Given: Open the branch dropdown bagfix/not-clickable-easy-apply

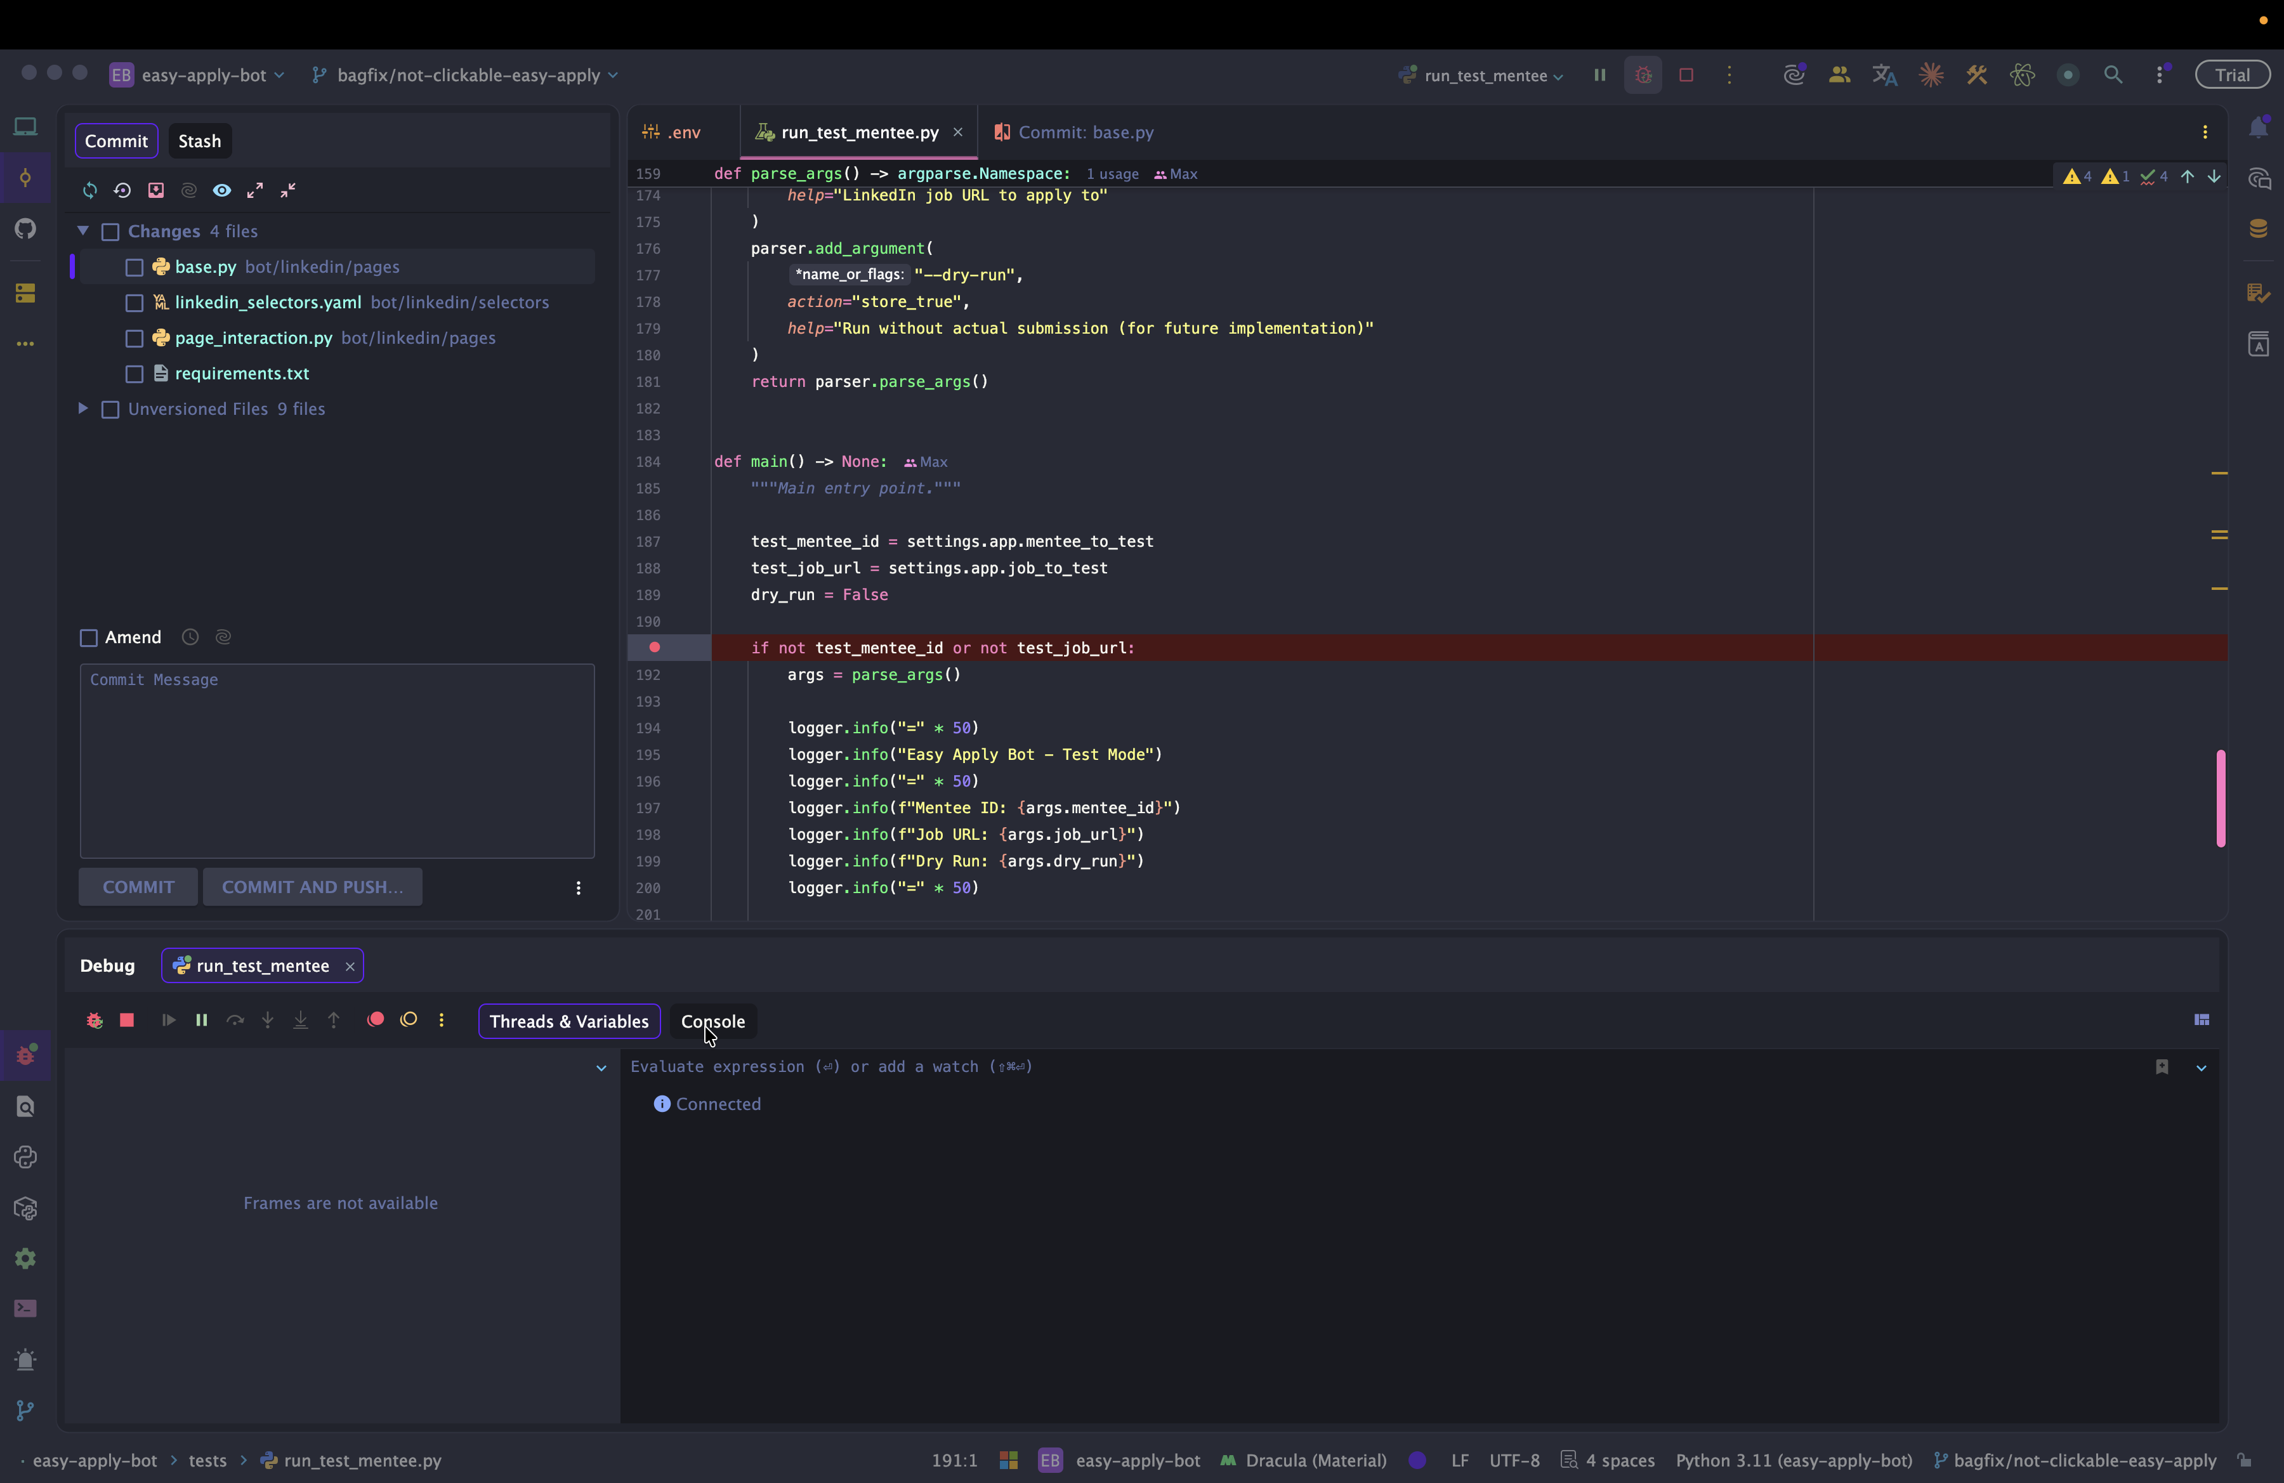Looking at the screenshot, I should tap(468, 75).
